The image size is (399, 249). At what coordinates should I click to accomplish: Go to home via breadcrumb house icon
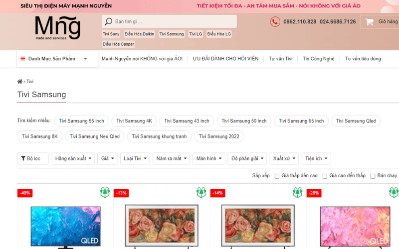[19, 81]
